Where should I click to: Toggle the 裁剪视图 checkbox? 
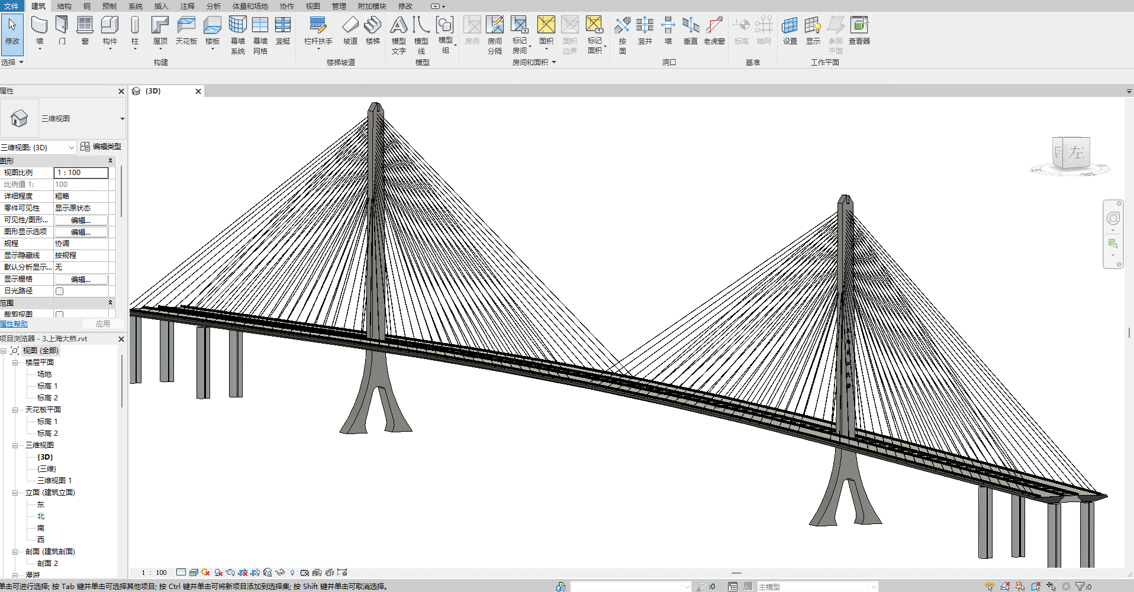(59, 315)
